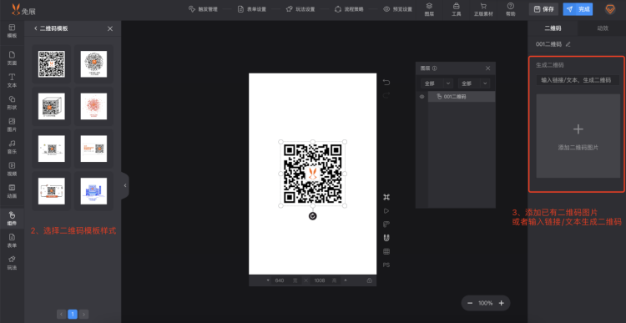Screen dimensions: 626x323
Task: Open 预览设置 step
Action: point(397,9)
